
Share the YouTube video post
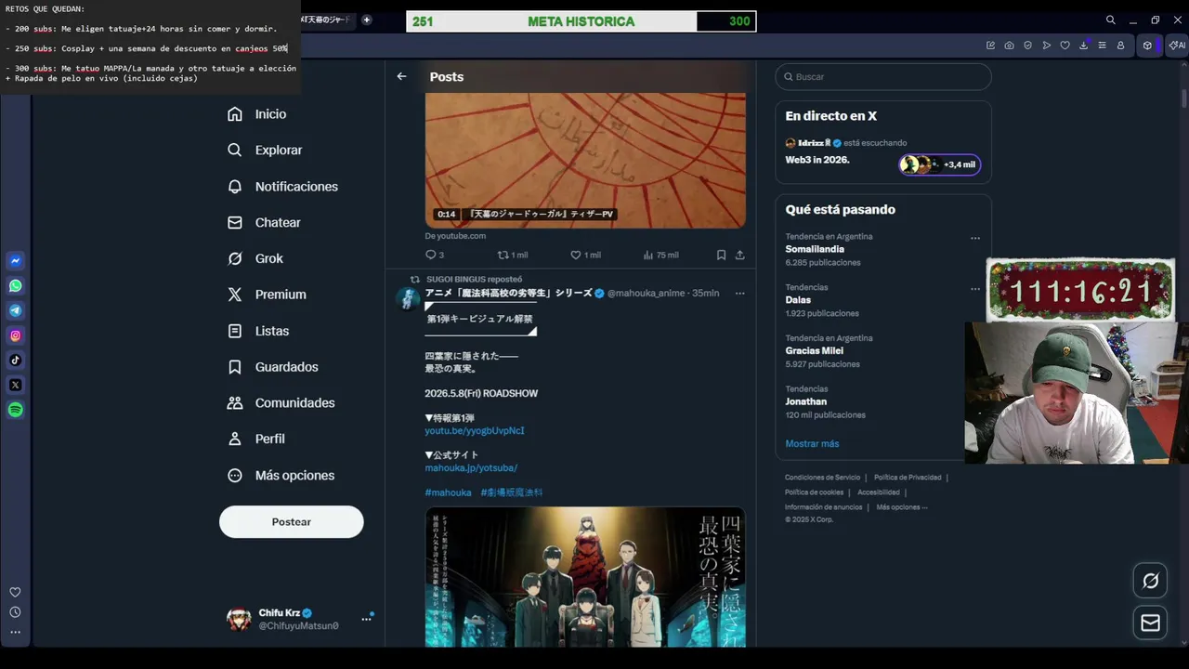point(739,255)
